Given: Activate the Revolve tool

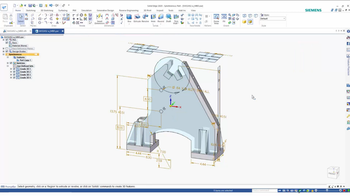Looking at the screenshot, I should click(x=145, y=18).
